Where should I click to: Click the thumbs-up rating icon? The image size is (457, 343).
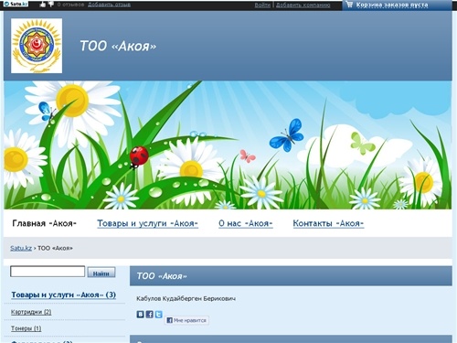click(x=43, y=5)
